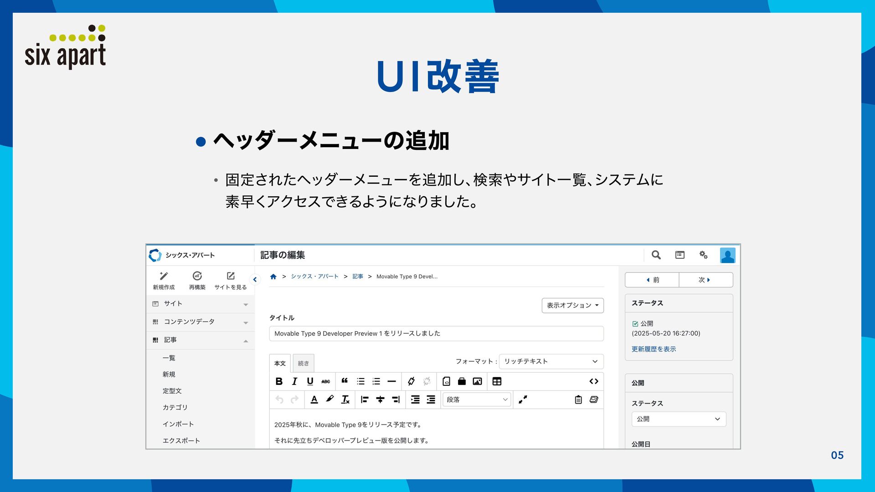This screenshot has width=875, height=492.
Task: Open the リッチテキスト format dropdown
Action: pos(551,361)
